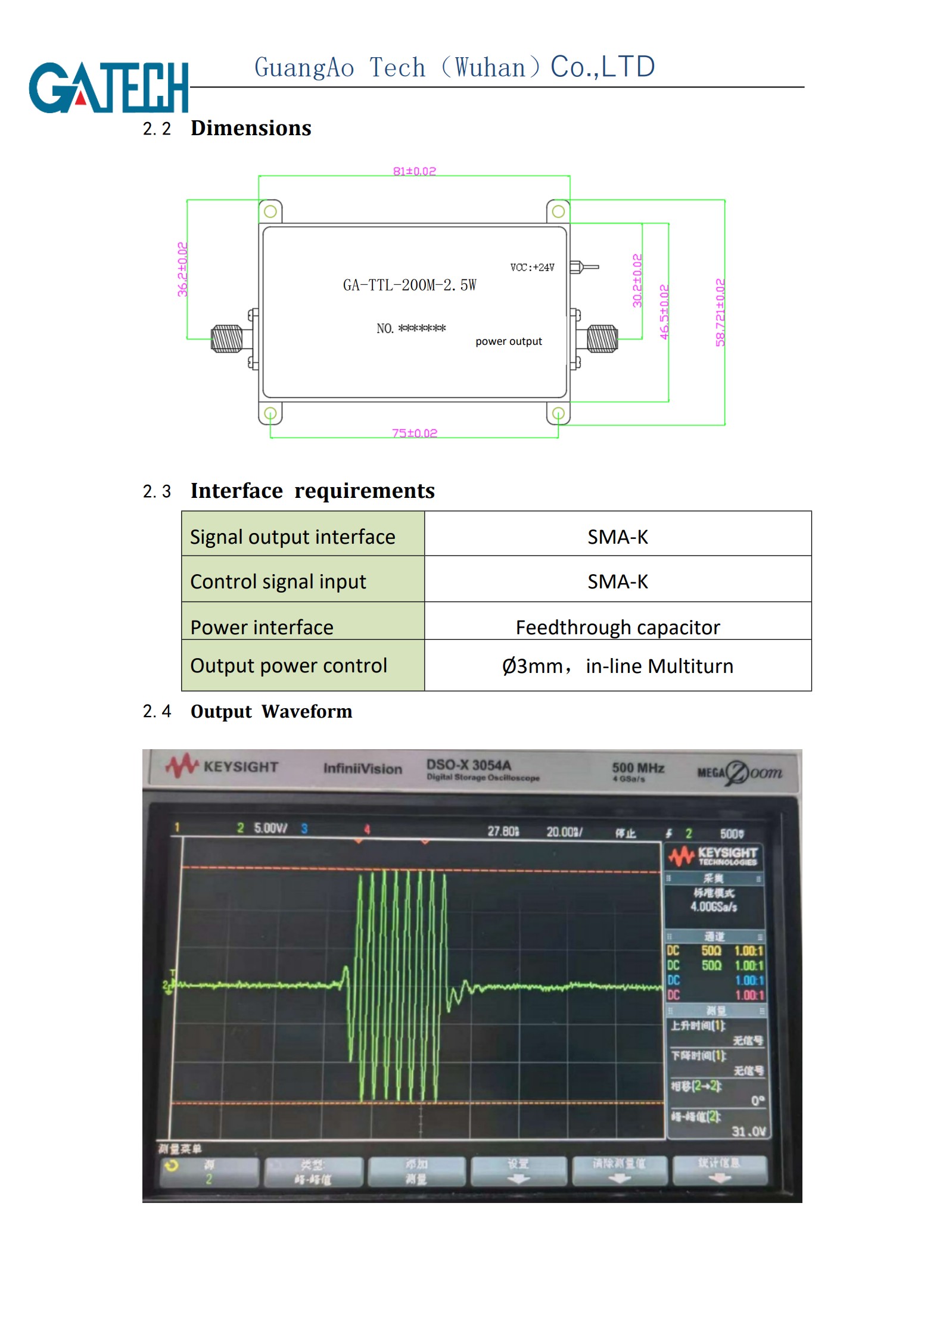Select channel 3 indicator on scope screen

point(304,828)
